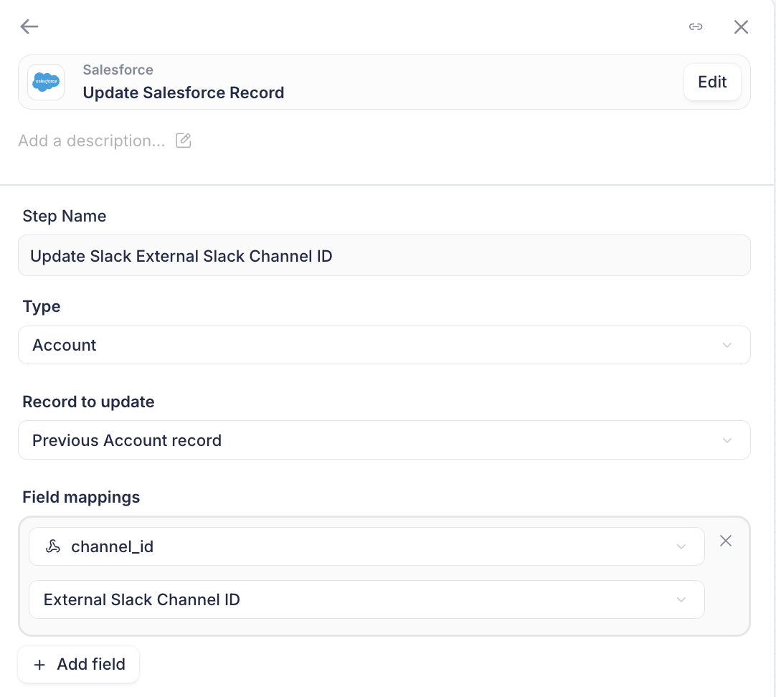The height and width of the screenshot is (697, 776).
Task: Click the pencil icon beside the description
Action: point(184,141)
